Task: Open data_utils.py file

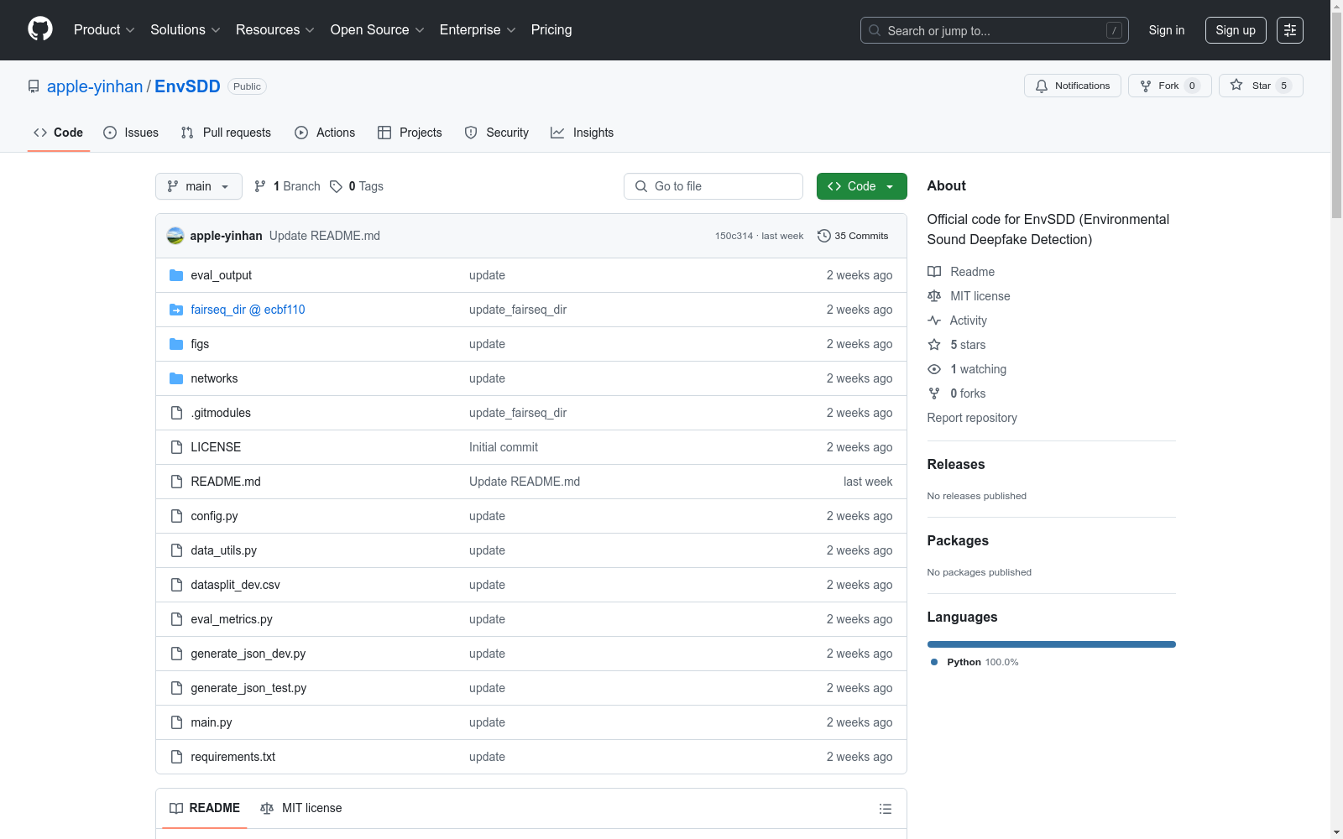Action: 223,550
